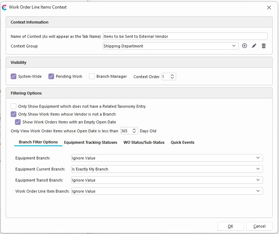Click the add Context Group plus icon
The width and height of the screenshot is (279, 234).
244,46
